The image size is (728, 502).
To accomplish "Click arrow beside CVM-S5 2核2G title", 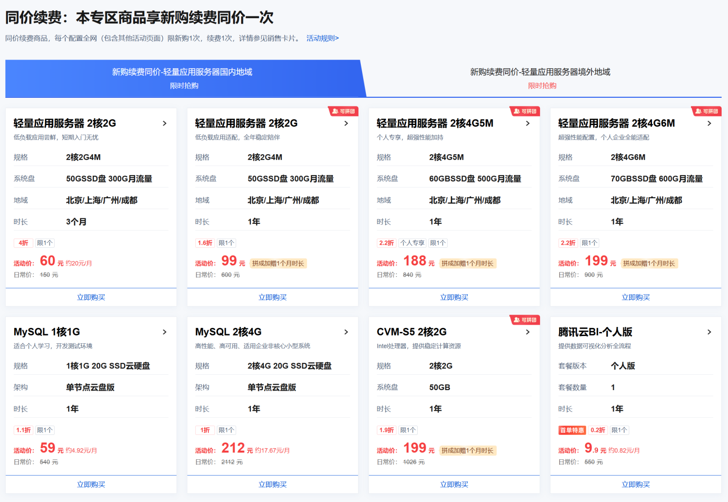I will click(x=528, y=332).
